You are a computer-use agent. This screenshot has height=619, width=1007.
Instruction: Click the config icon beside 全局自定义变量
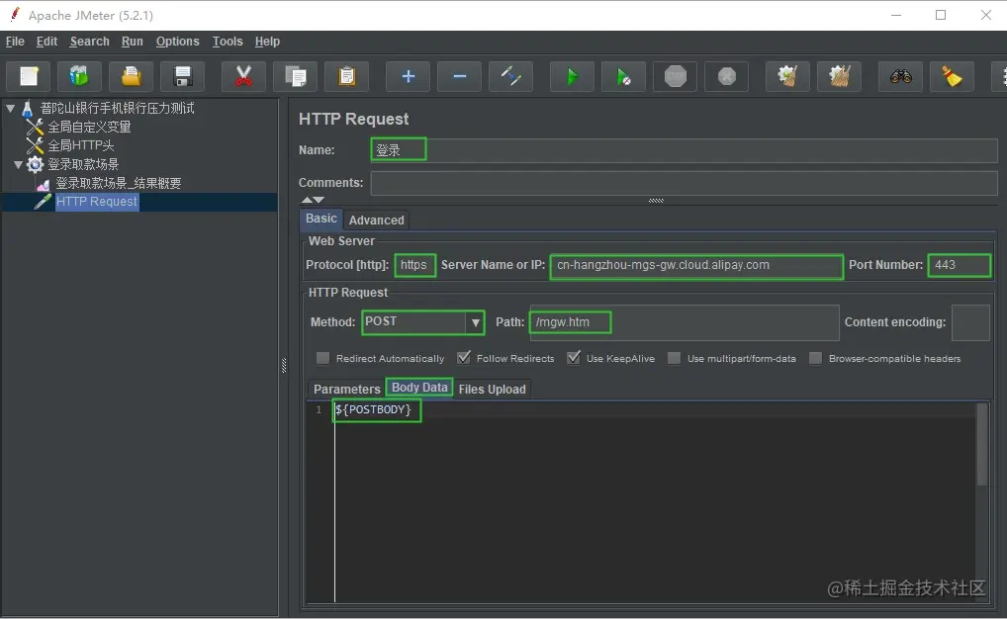point(35,128)
